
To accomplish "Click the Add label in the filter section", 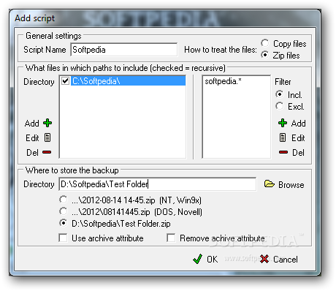I will pos(299,124).
